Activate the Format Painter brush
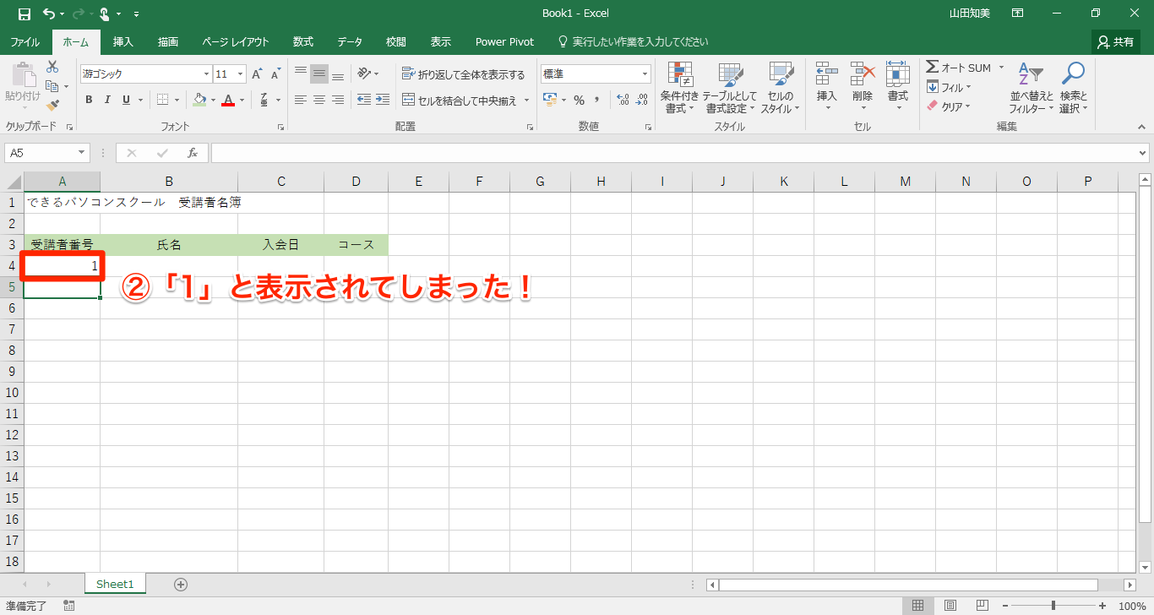Viewport: 1154px width, 615px height. coord(52,106)
